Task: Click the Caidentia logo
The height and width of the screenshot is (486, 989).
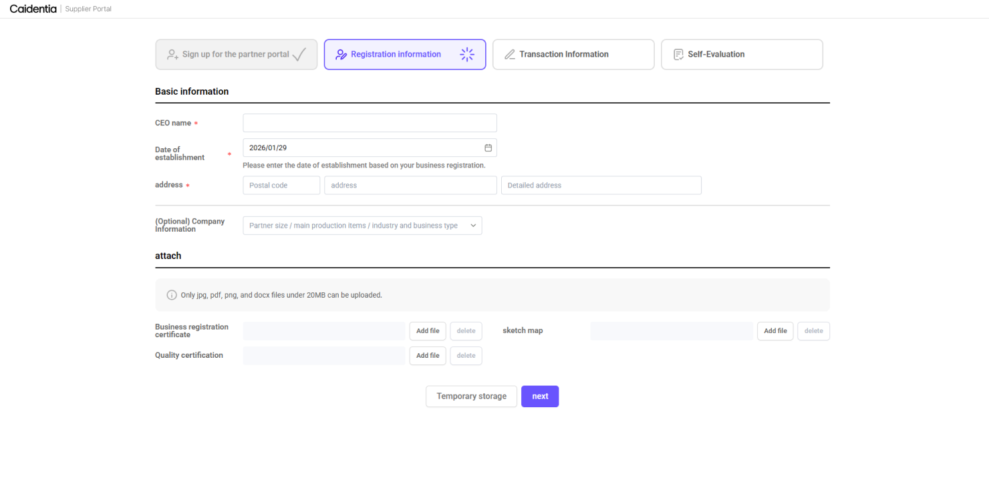Action: [x=33, y=9]
